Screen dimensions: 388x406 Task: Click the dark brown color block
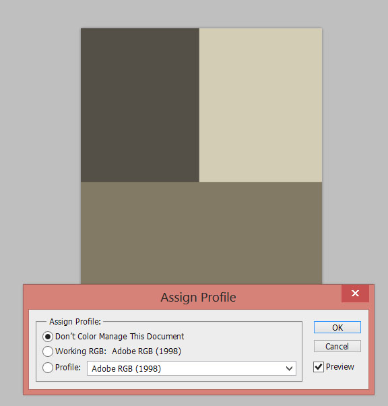[x=140, y=105]
